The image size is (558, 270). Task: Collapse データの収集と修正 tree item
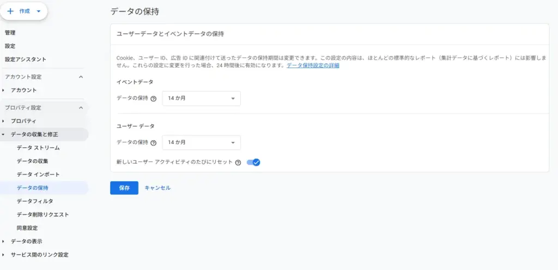(x=3, y=135)
